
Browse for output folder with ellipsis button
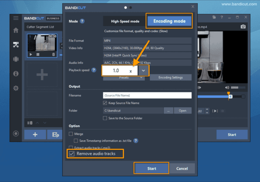pos(168,111)
